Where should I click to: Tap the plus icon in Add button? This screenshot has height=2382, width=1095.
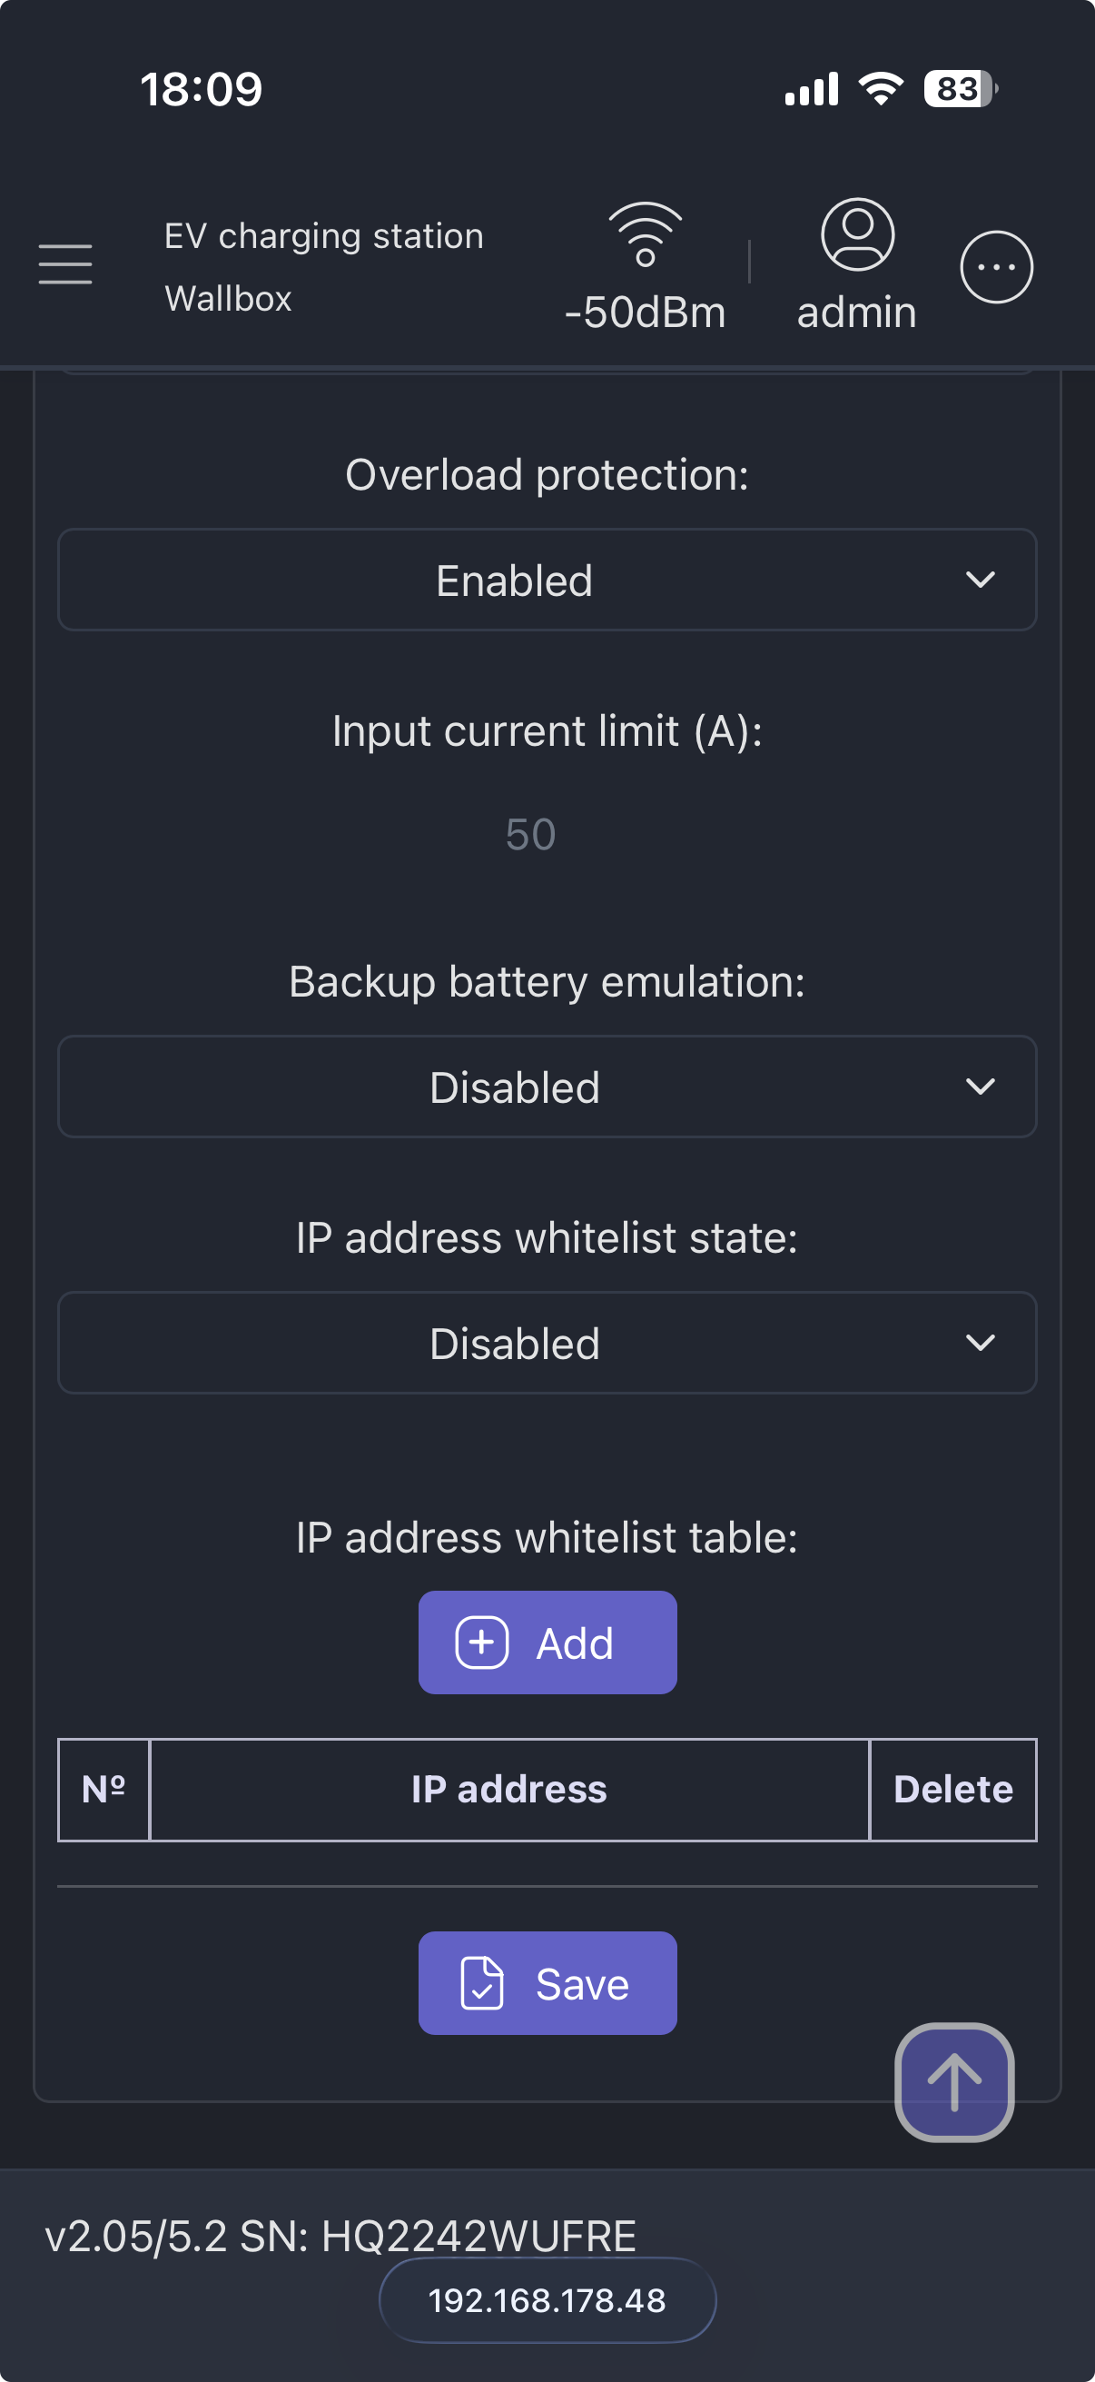tap(481, 1643)
